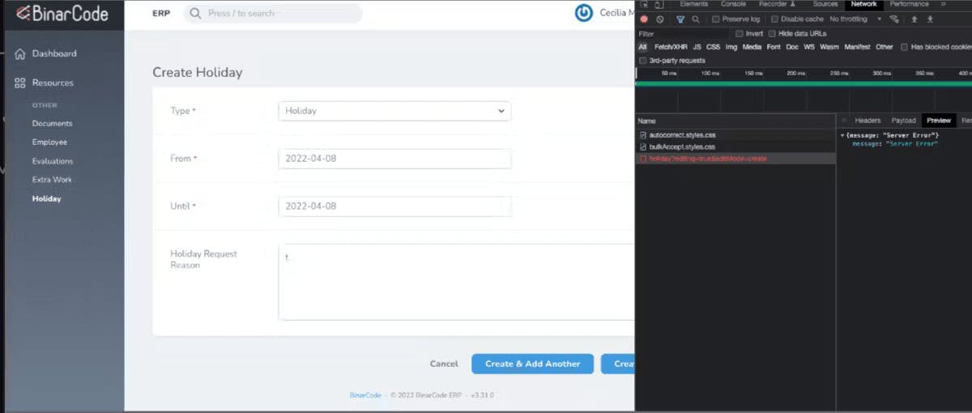Image resolution: width=972 pixels, height=413 pixels.
Task: Open Extra Work in sidebar
Action: 52,180
